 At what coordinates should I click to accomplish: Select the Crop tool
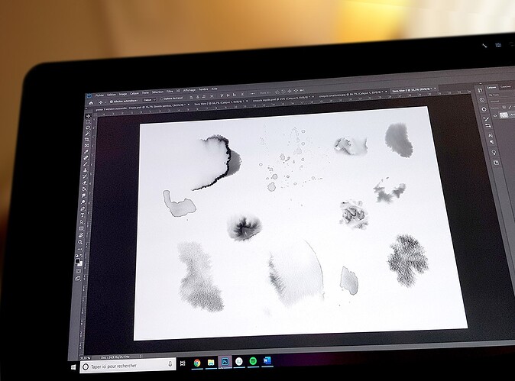click(87, 140)
